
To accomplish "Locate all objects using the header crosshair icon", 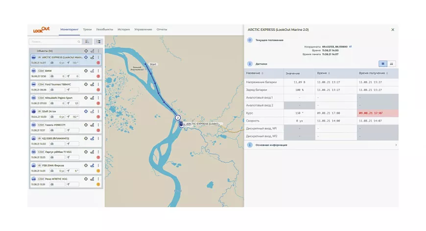I will 86,51.
